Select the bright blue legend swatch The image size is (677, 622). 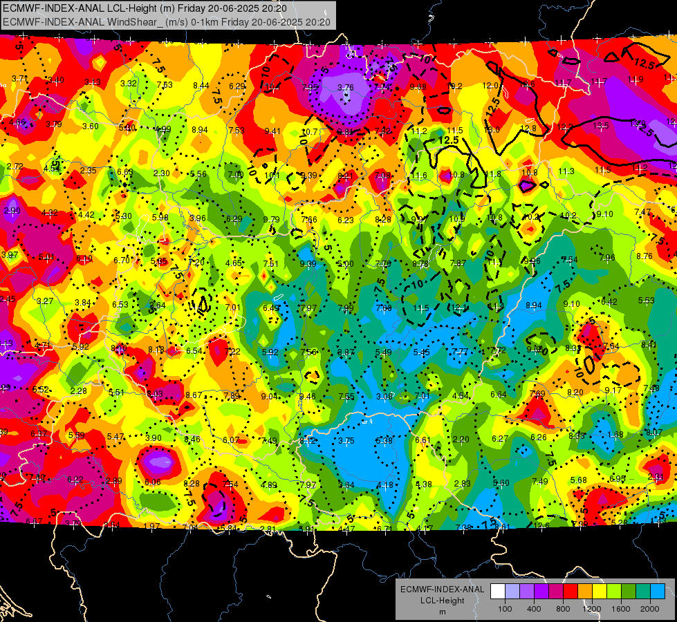tap(658, 592)
